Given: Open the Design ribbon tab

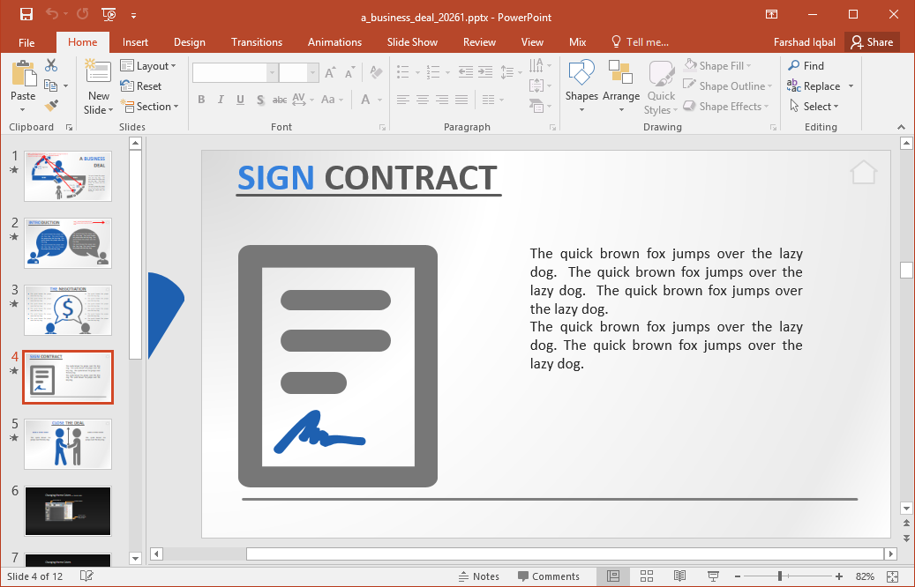Looking at the screenshot, I should [x=189, y=42].
